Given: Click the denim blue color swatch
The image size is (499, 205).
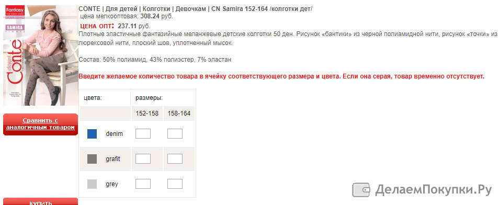Looking at the screenshot, I should click(92, 134).
